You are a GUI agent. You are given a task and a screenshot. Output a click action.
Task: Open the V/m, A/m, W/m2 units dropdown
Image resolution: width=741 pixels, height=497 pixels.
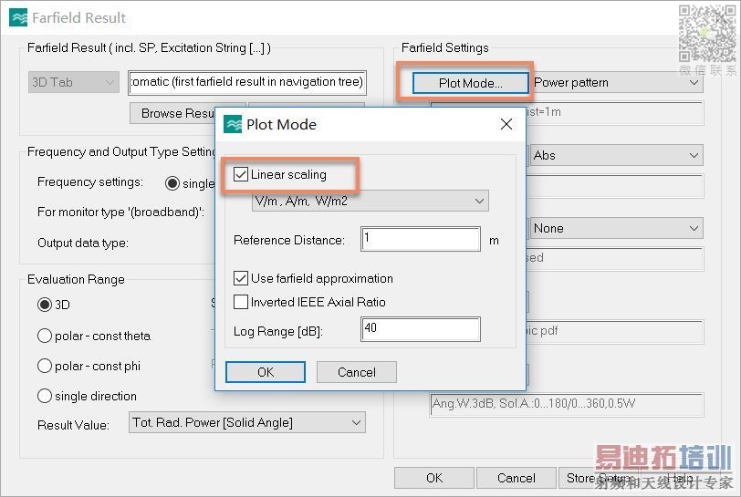pos(370,201)
